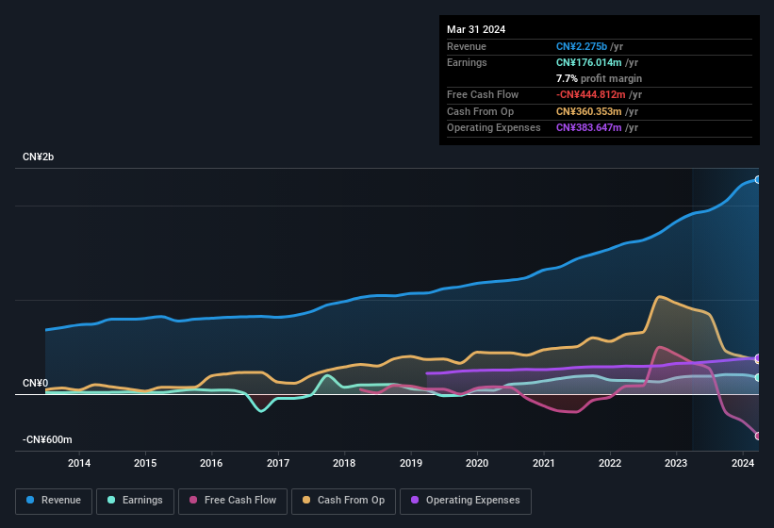The height and width of the screenshot is (528, 774).
Task: Click the purple Operating Expenses endpoint marker
Action: pyautogui.click(x=757, y=358)
